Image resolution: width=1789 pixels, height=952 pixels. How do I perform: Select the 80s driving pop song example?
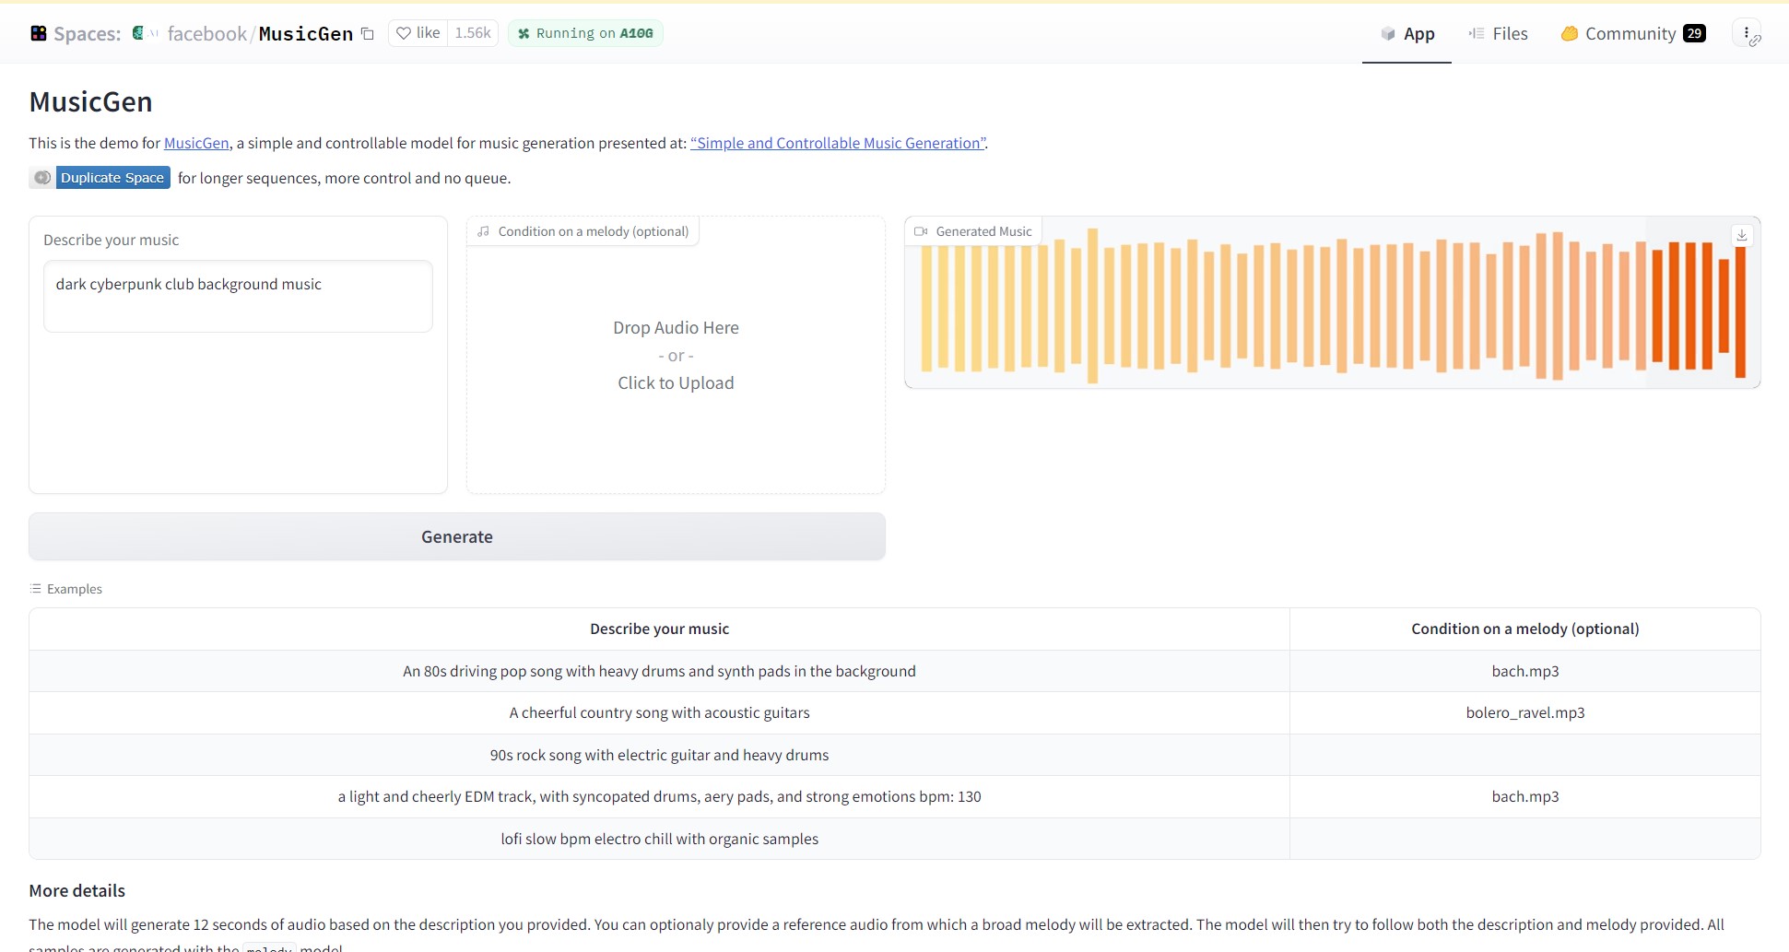pos(659,671)
